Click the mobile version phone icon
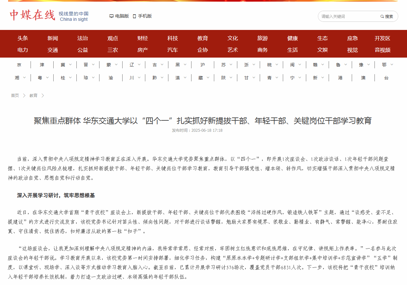This screenshot has width=407, height=285. pyautogui.click(x=134, y=16)
